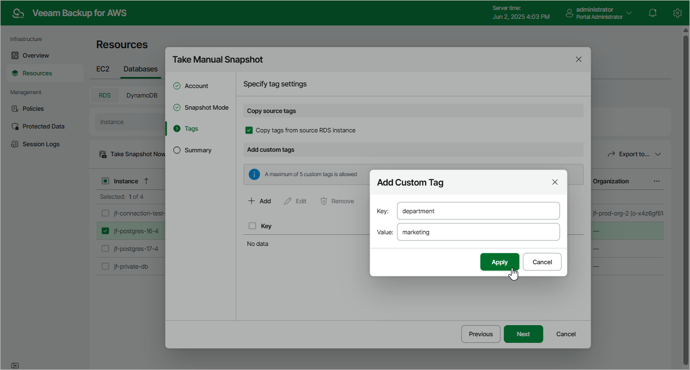Close the Add Custom Tag dialog with X
Viewport: 690px width, 370px height.
point(555,182)
